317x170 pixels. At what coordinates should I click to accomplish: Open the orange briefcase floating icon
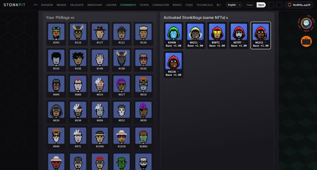pyautogui.click(x=306, y=42)
